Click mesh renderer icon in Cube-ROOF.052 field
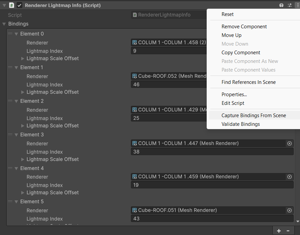Image resolution: width=300 pixels, height=235 pixels. 135,76
